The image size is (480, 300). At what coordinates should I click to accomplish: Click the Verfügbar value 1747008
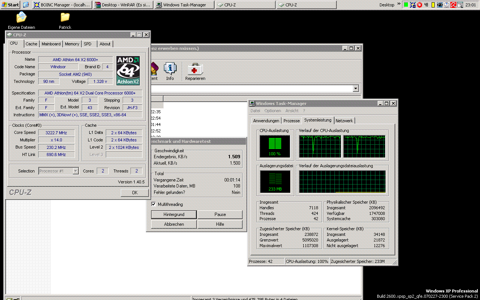377,213
